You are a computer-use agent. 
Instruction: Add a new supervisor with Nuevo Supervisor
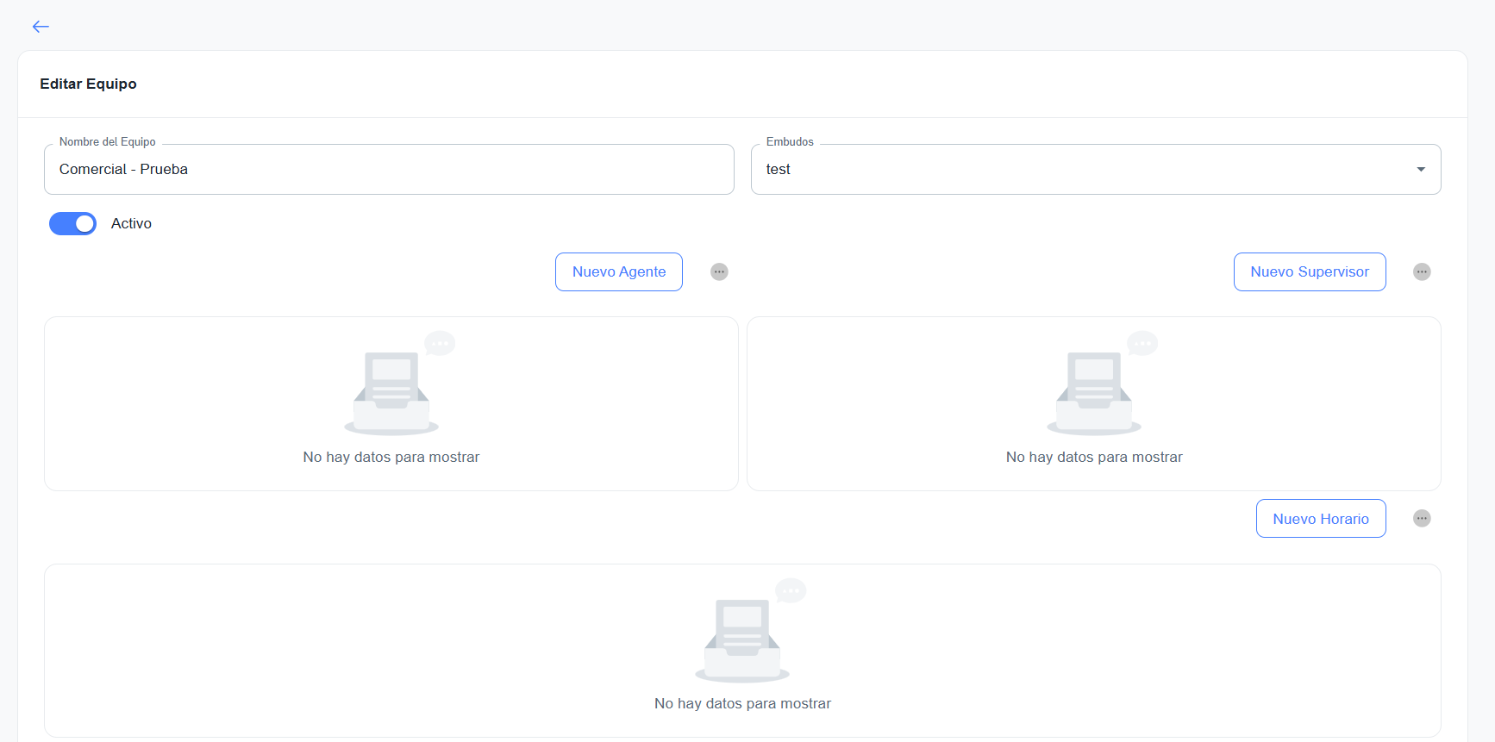tap(1309, 272)
